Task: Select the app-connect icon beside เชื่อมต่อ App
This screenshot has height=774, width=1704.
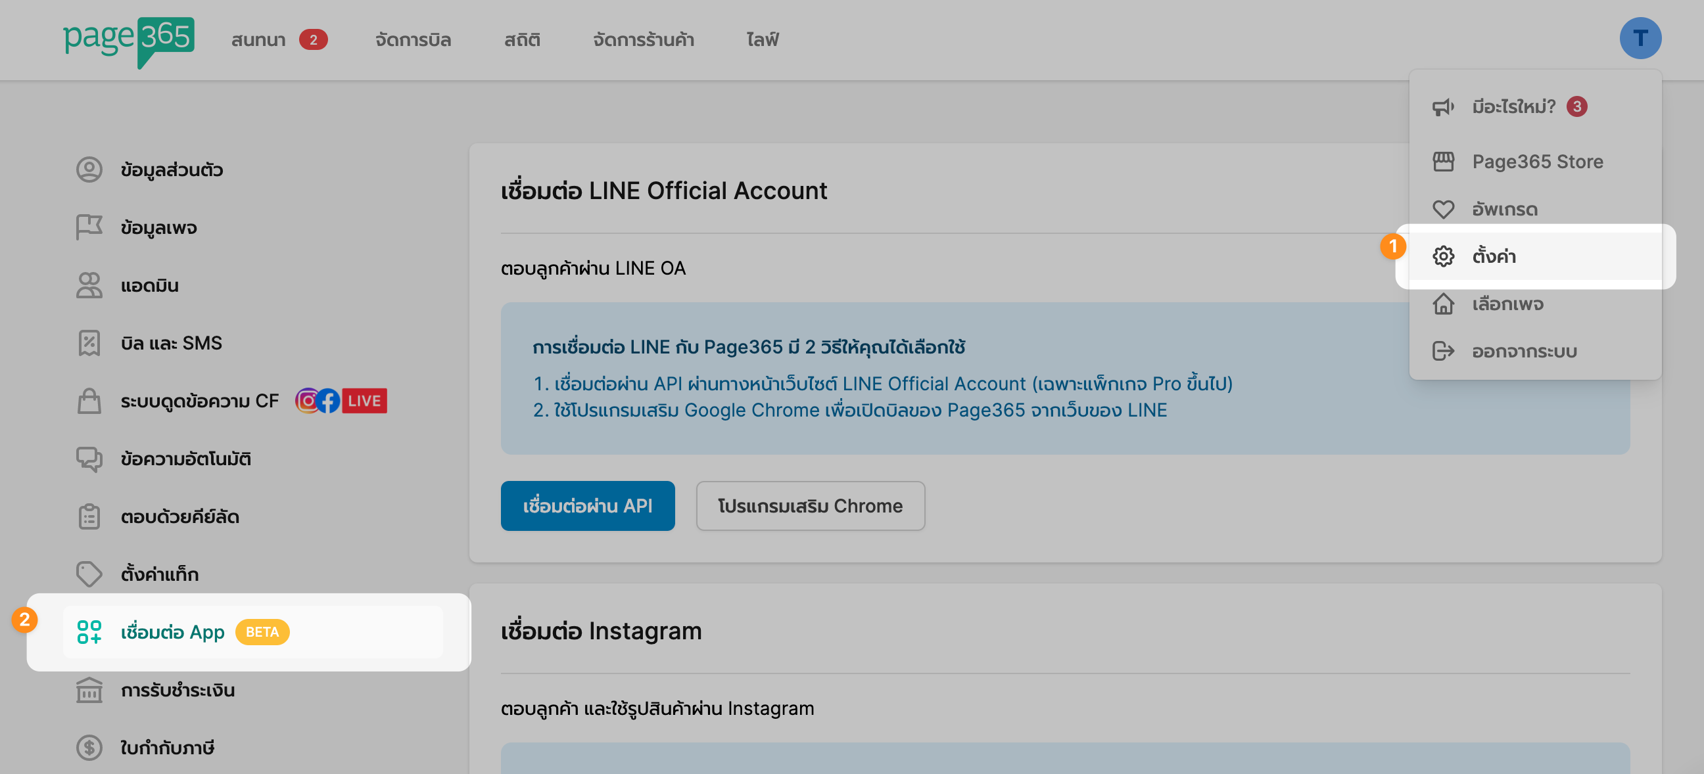Action: [x=89, y=632]
